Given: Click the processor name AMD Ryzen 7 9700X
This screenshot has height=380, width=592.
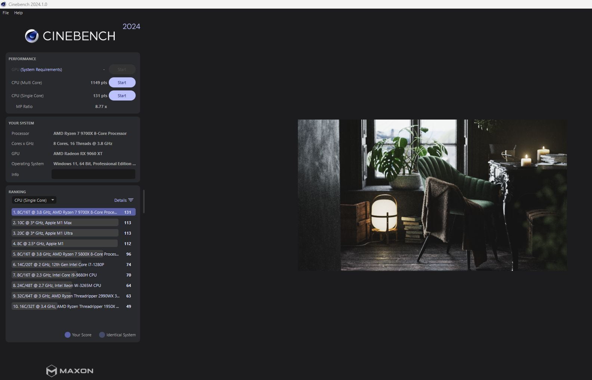Looking at the screenshot, I should [x=90, y=133].
